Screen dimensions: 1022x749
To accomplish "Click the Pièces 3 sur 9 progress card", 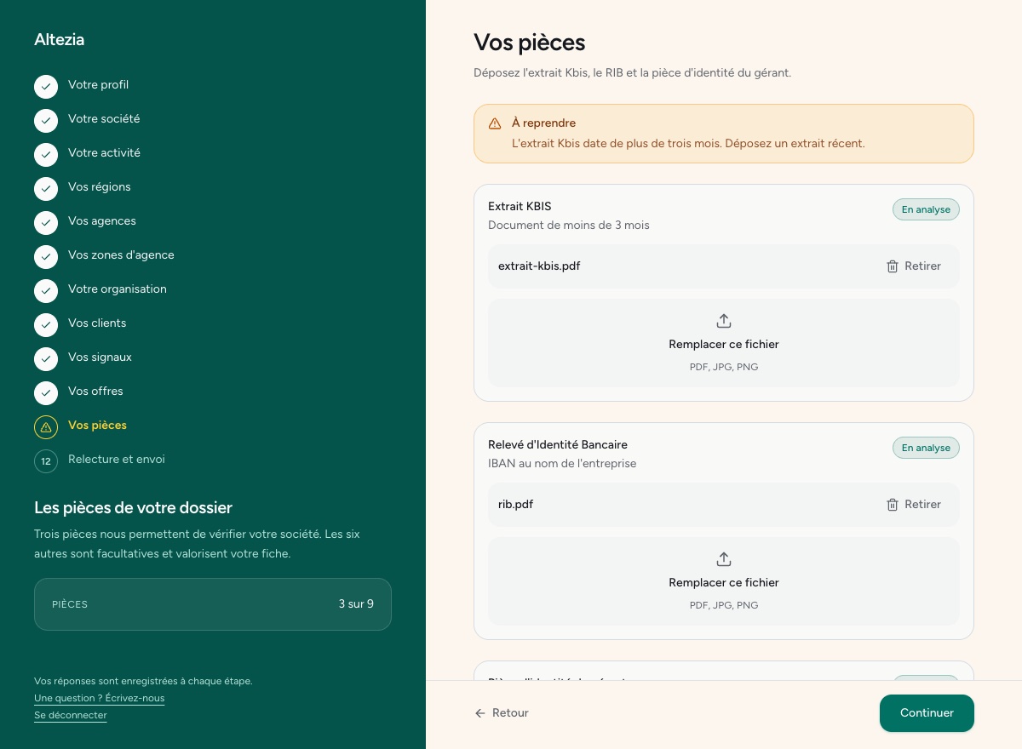I will coord(213,604).
